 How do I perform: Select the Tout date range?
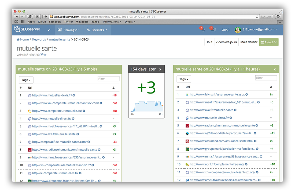(x=209, y=42)
